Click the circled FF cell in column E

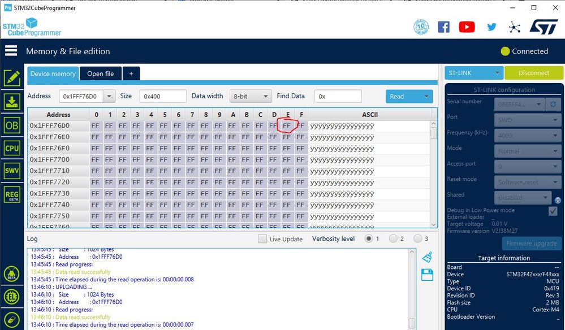(x=287, y=126)
